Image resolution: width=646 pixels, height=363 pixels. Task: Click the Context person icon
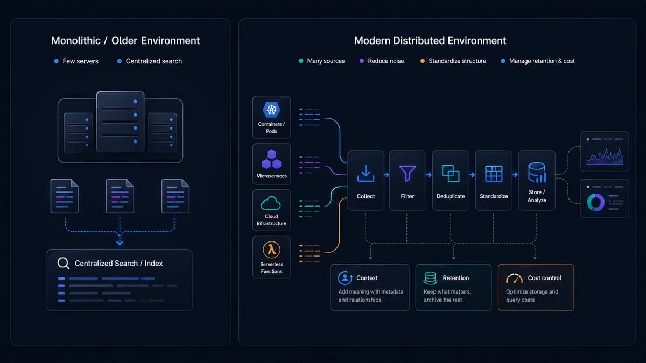click(345, 277)
